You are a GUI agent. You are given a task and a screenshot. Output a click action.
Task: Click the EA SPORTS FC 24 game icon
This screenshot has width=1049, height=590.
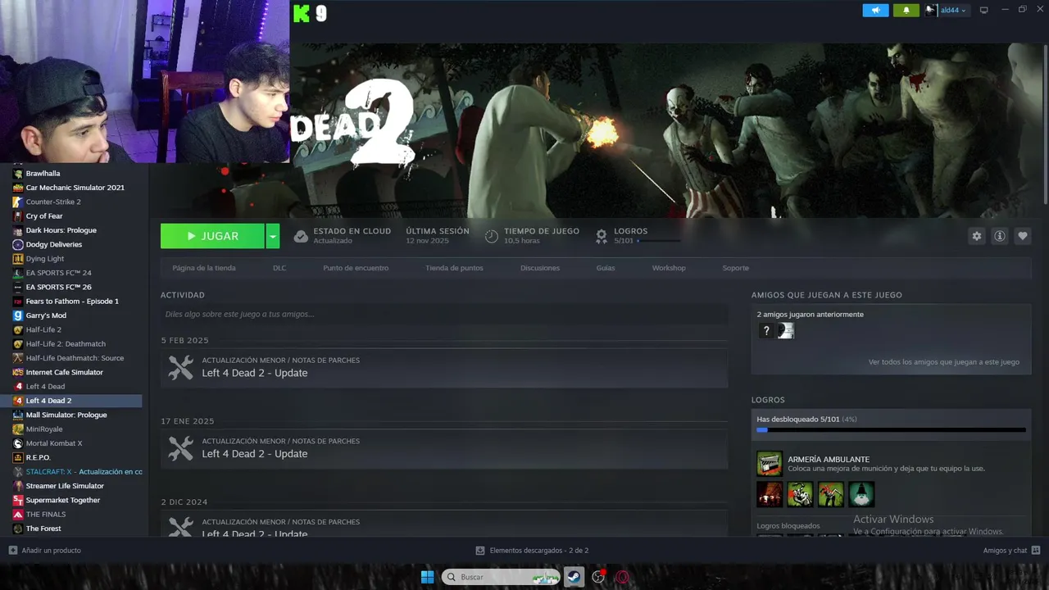(x=18, y=273)
